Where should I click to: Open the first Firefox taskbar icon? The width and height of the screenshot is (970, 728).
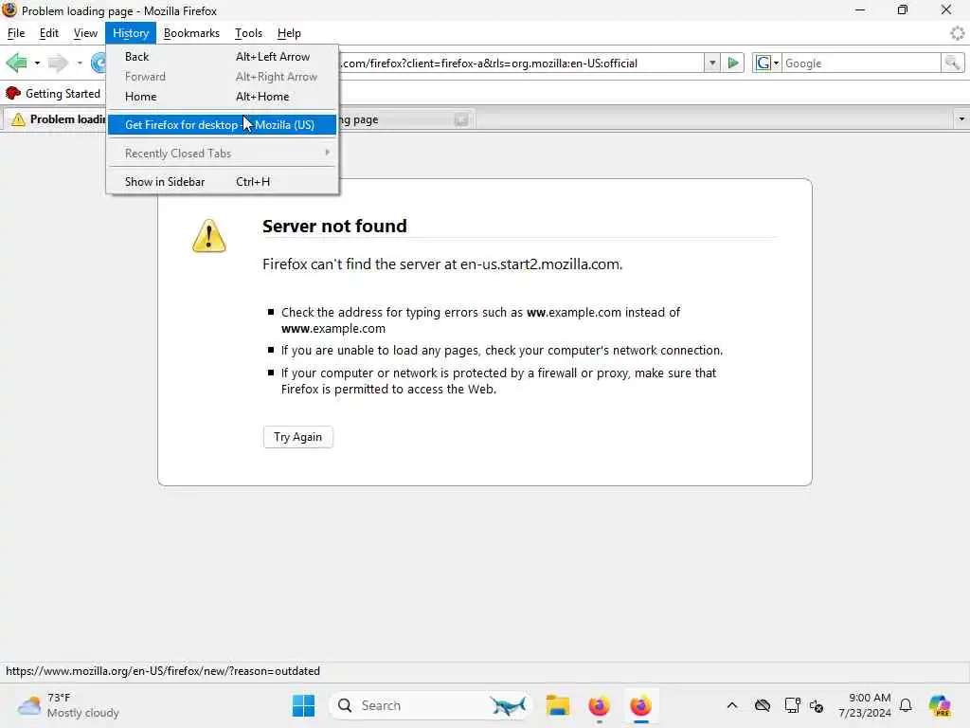pyautogui.click(x=599, y=705)
